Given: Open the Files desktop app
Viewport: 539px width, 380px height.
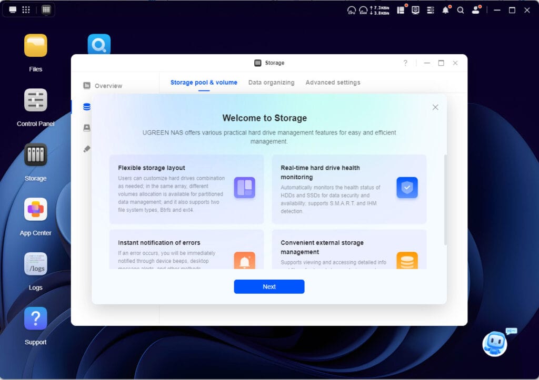Looking at the screenshot, I should (36, 46).
